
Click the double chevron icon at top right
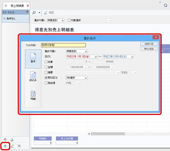point(160,2)
